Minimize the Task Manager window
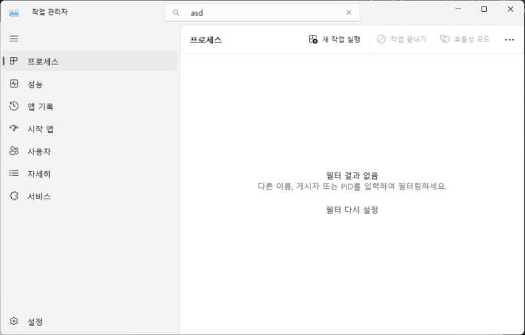This screenshot has height=335, width=525. pos(458,9)
